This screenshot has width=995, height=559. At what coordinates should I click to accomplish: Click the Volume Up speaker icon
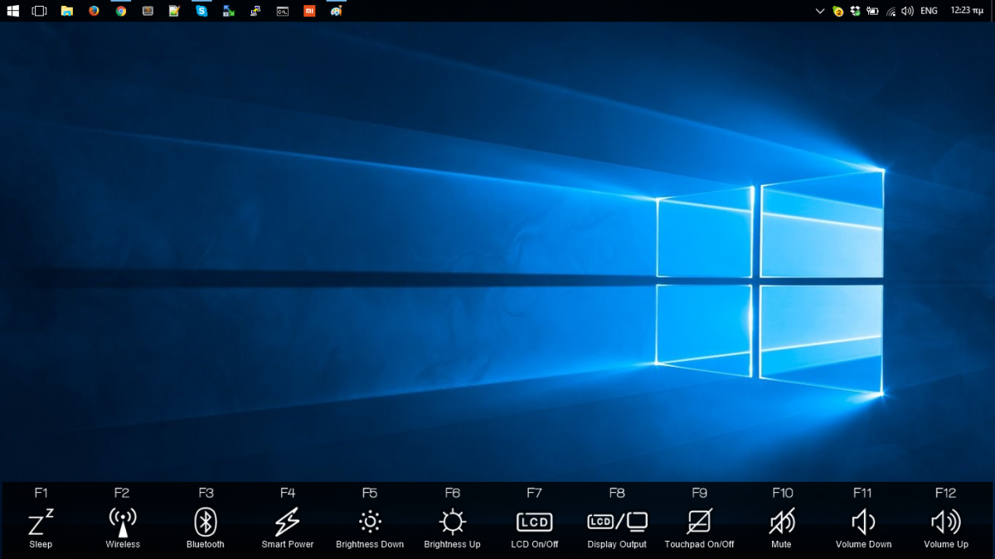pos(946,522)
